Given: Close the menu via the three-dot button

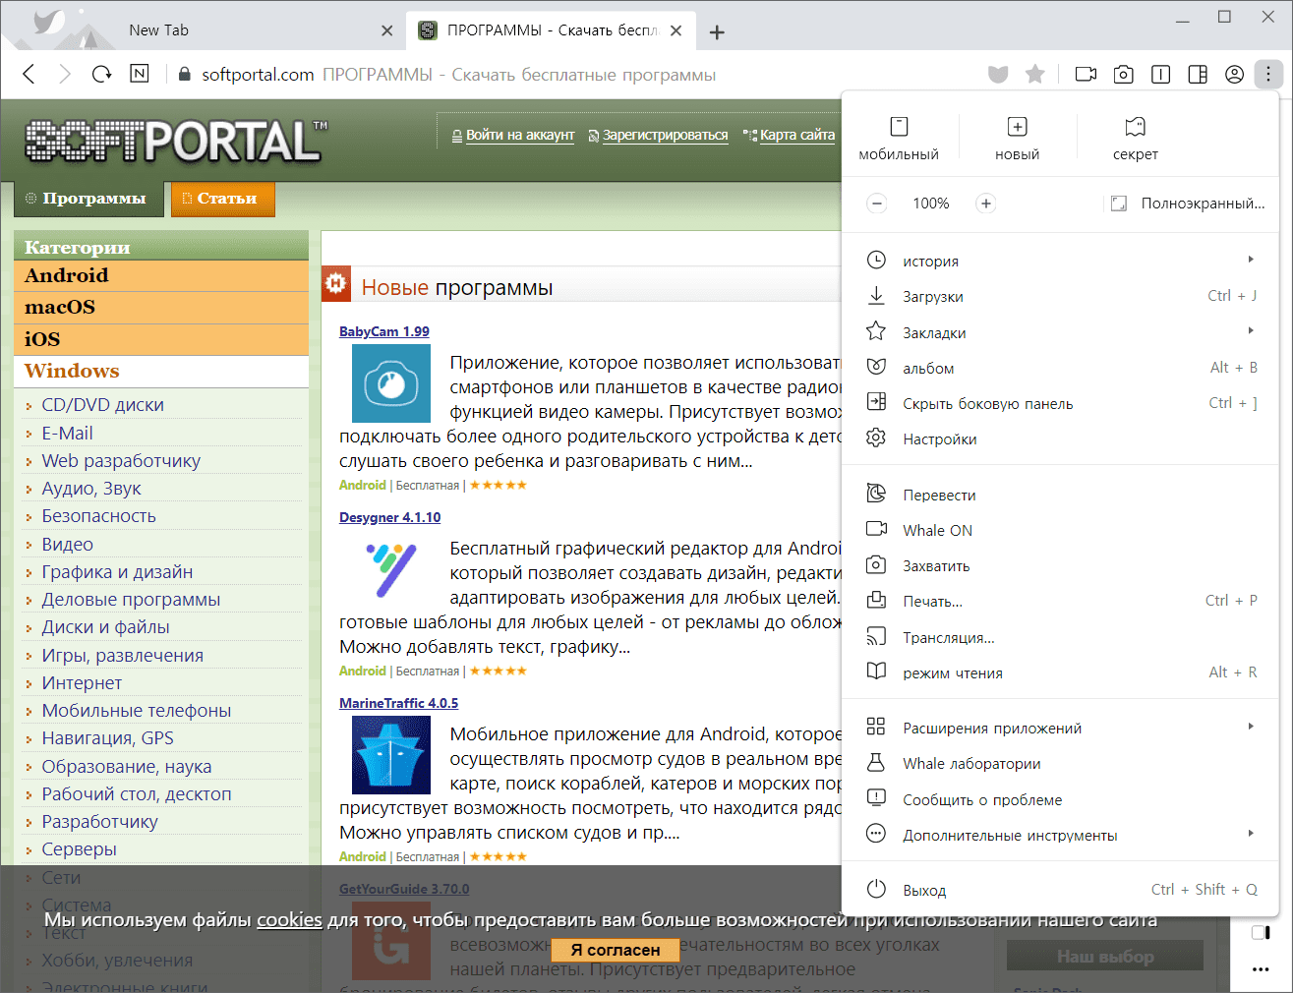Looking at the screenshot, I should click(x=1268, y=74).
